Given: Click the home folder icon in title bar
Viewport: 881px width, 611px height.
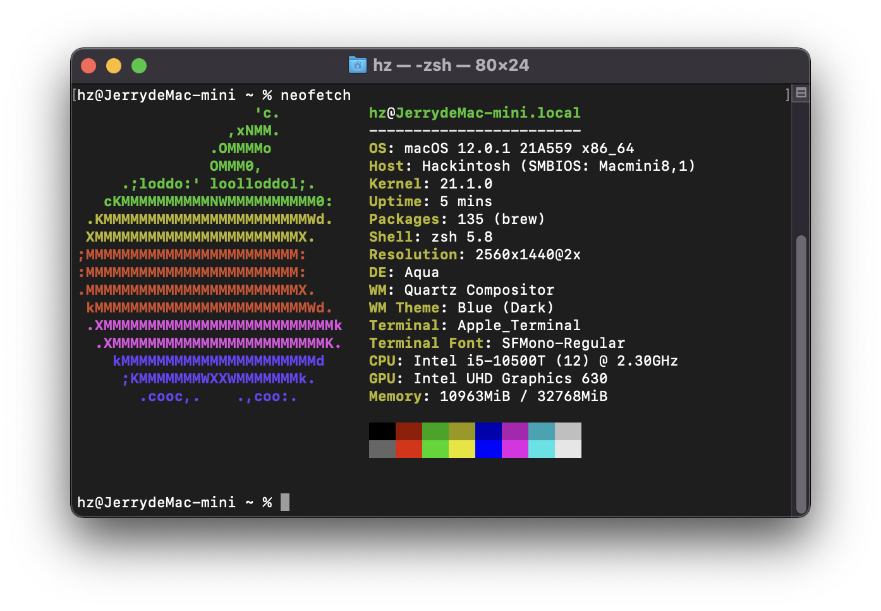Looking at the screenshot, I should [358, 65].
